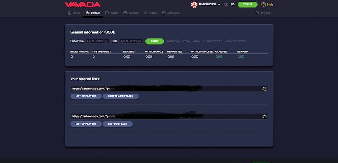Open the Help link text
The height and width of the screenshot is (163, 338).
click(x=270, y=5)
